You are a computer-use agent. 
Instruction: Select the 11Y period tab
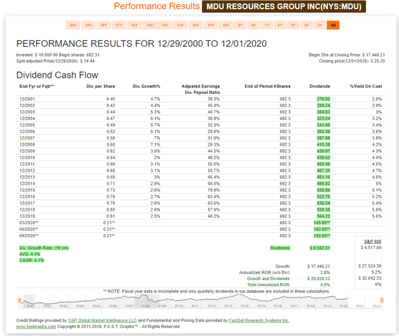pyautogui.click(x=211, y=25)
